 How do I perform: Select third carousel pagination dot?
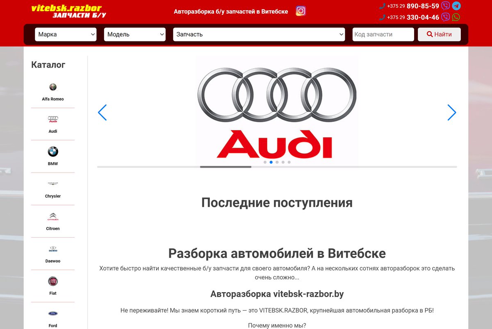point(277,162)
